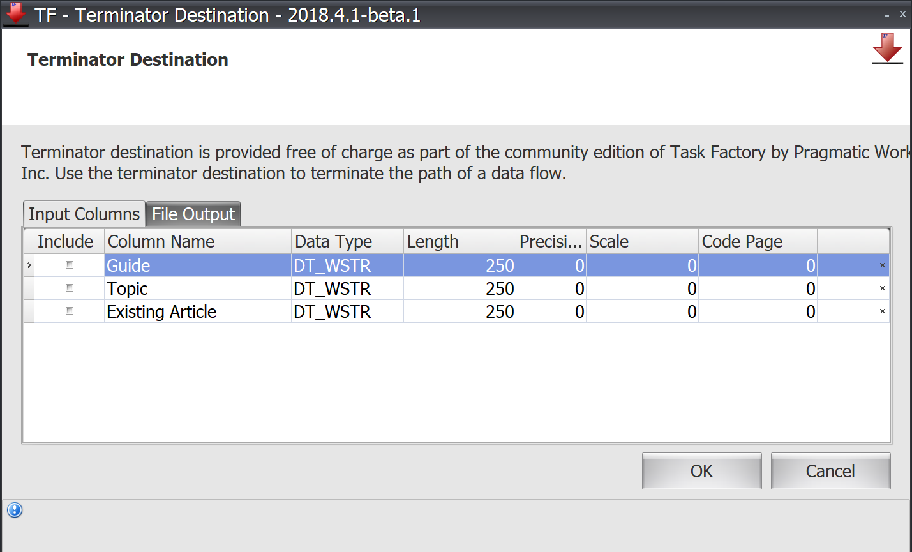This screenshot has height=552, width=912.
Task: Select the Topic column name cell
Action: tap(198, 288)
